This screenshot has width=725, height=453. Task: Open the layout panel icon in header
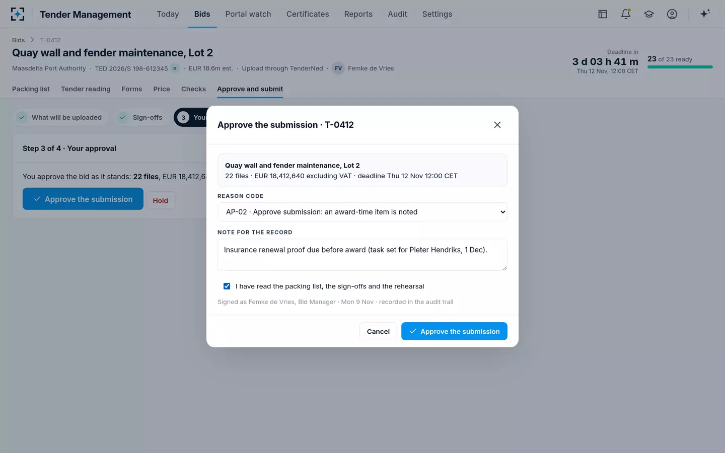(603, 14)
